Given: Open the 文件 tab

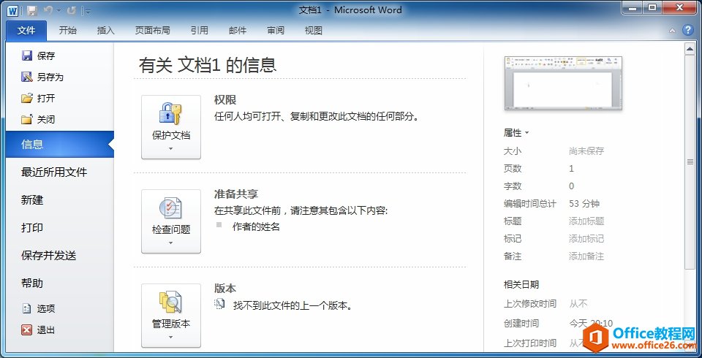Looking at the screenshot, I should coord(26,31).
